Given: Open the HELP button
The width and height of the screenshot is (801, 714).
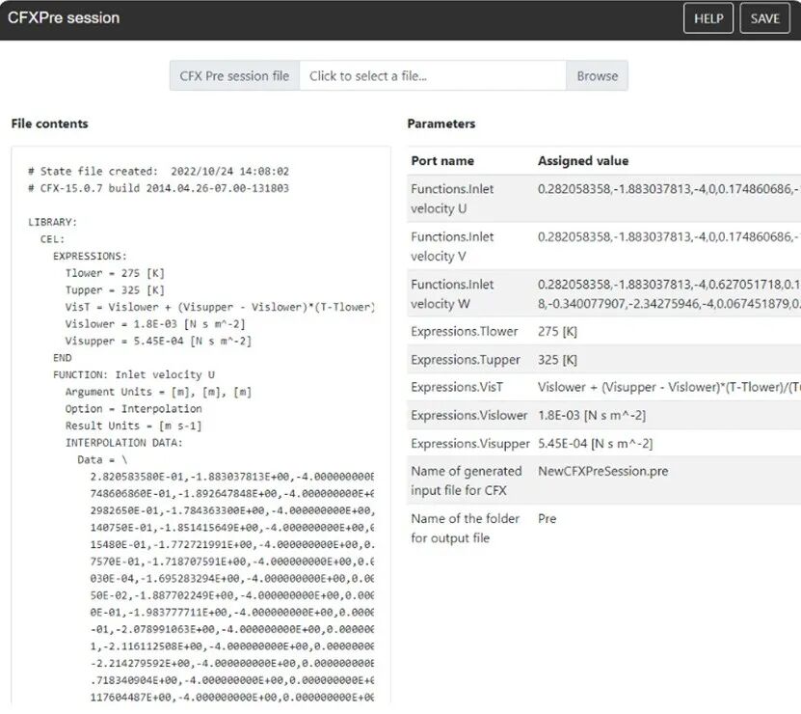Looking at the screenshot, I should [x=708, y=18].
